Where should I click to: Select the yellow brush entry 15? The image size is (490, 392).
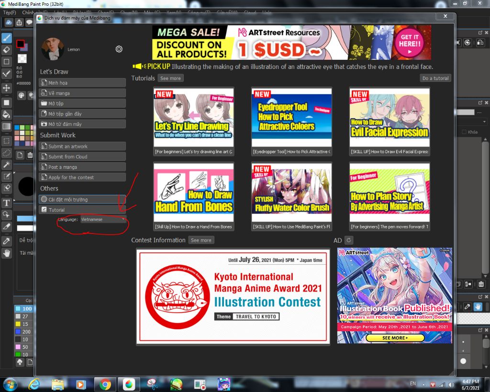tap(24, 324)
